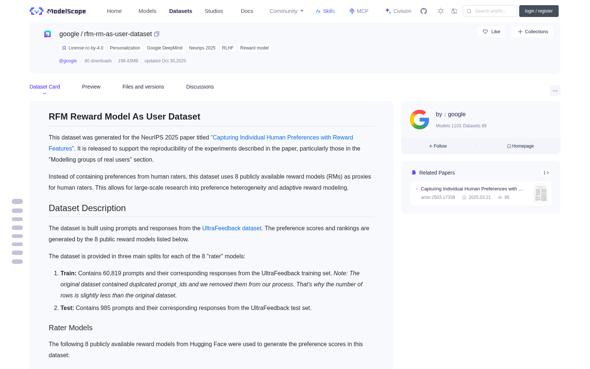Click the login / register button
The height and width of the screenshot is (369, 590).
[x=539, y=11]
